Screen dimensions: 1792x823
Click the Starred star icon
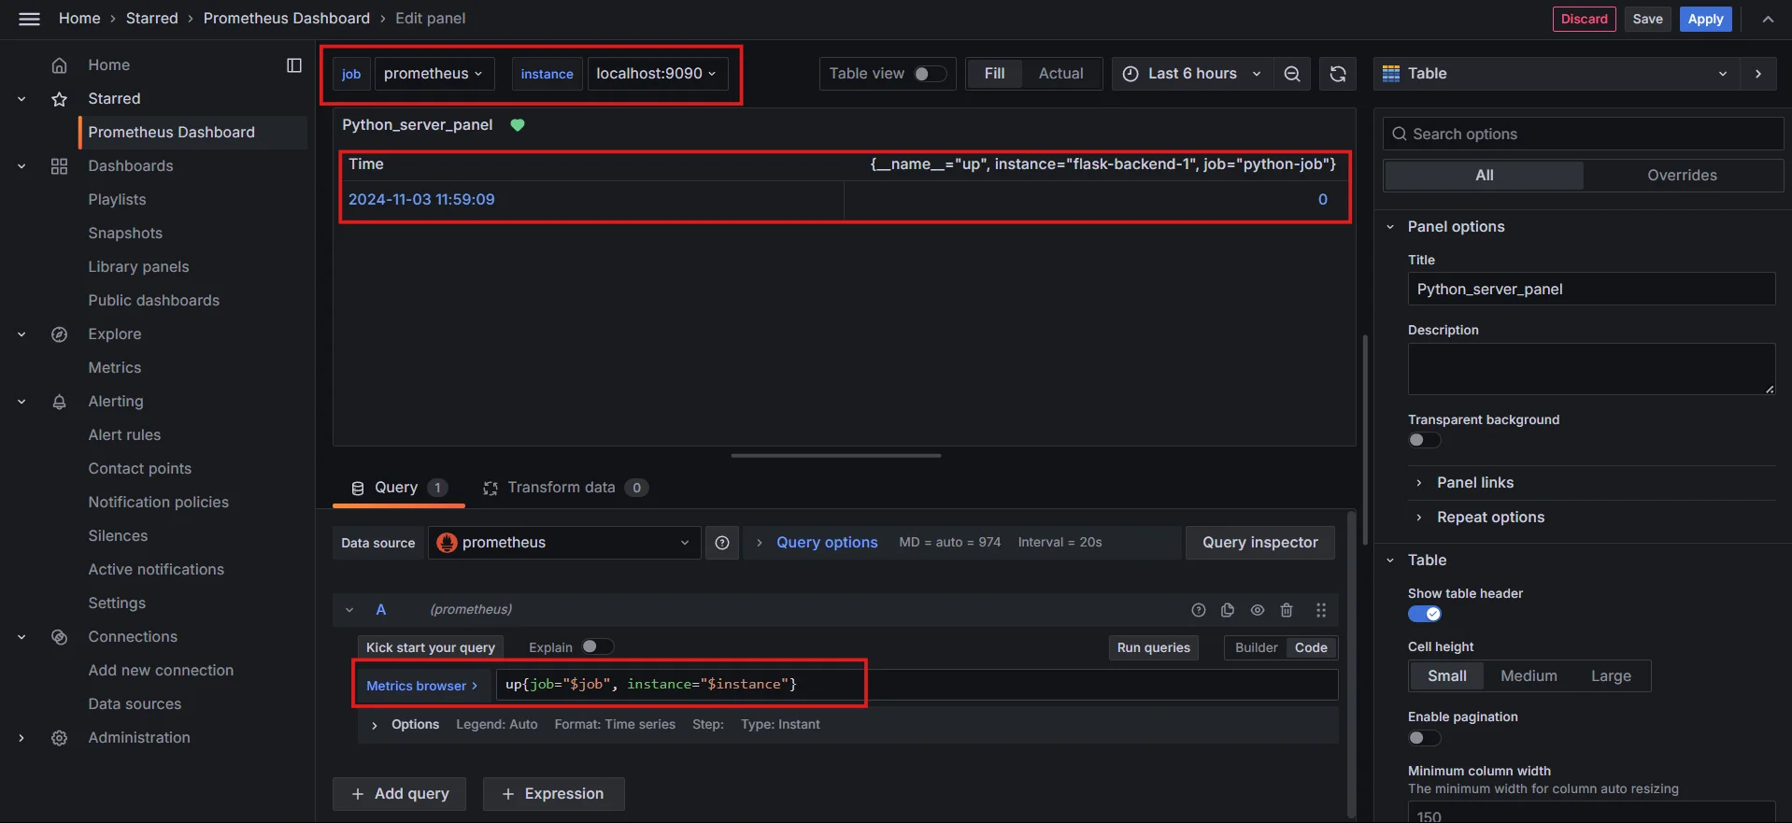pos(59,99)
